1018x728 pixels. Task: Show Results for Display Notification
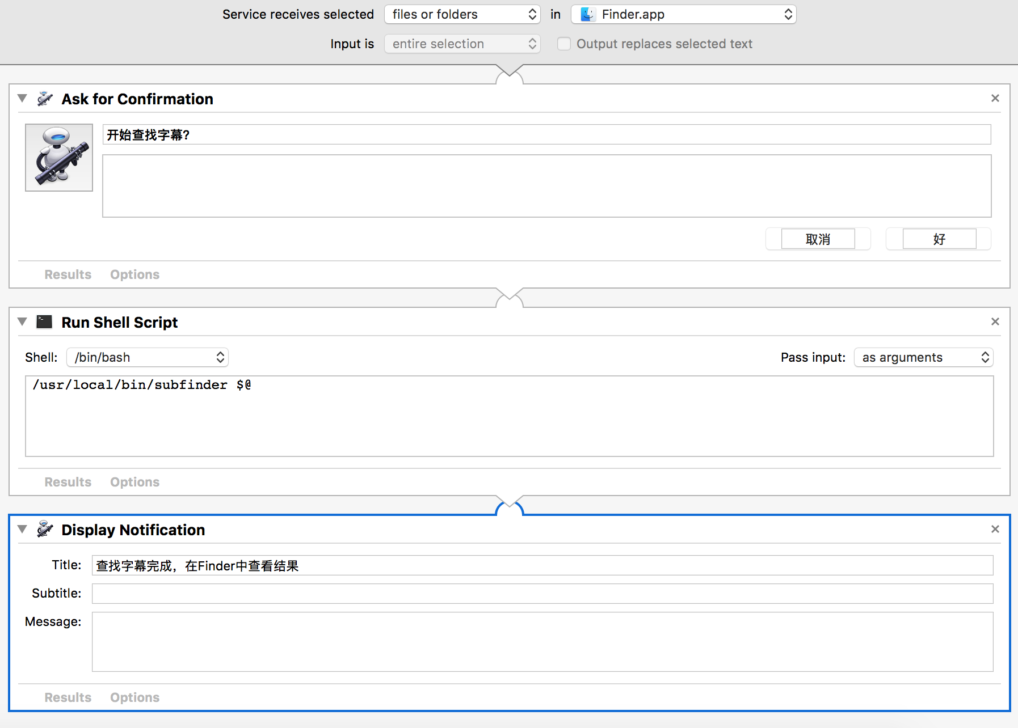[68, 697]
